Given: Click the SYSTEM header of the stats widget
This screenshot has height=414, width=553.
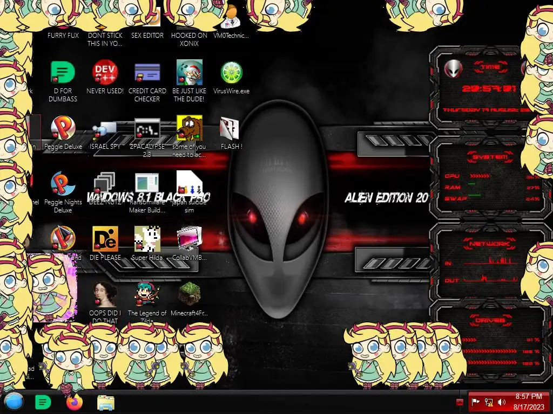Looking at the screenshot, I should click(x=490, y=157).
